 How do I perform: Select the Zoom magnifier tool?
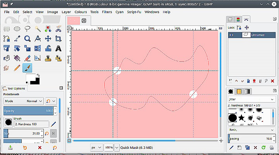[28, 39]
